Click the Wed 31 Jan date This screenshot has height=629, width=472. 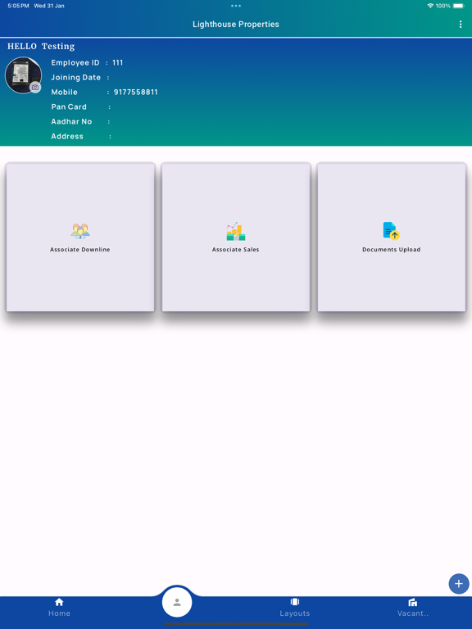pos(49,6)
